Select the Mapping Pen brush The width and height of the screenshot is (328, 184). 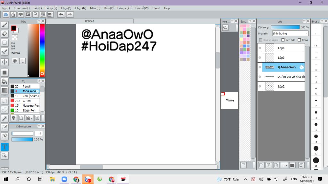click(25, 105)
